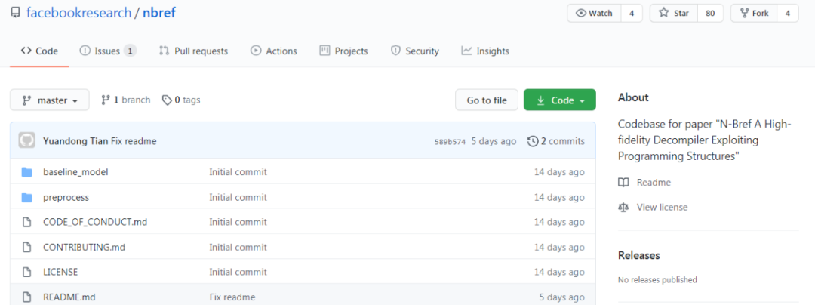This screenshot has width=815, height=305.
Task: Click Yuandong Tian's avatar thumbnail
Action: point(26,141)
